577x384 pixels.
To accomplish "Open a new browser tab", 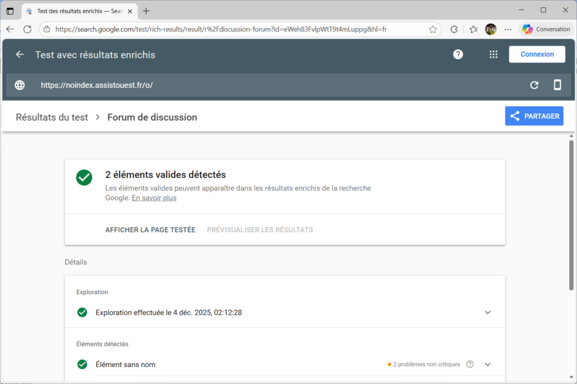I will (x=147, y=11).
